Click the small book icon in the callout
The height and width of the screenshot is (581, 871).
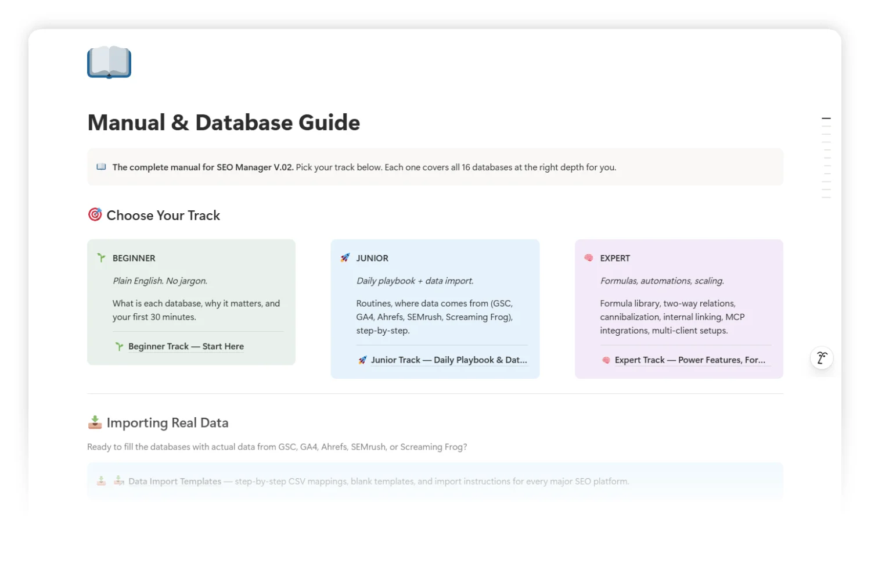pos(101,167)
